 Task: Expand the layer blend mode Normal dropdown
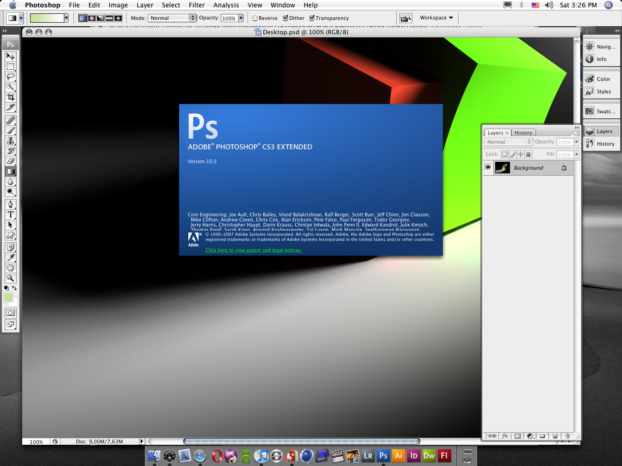pyautogui.click(x=509, y=142)
